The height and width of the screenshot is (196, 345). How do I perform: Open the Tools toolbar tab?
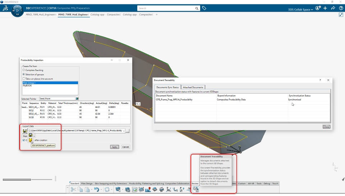coord(259,183)
